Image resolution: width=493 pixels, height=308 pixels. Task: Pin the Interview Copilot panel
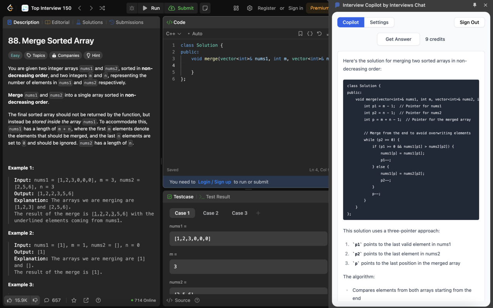[x=475, y=5]
